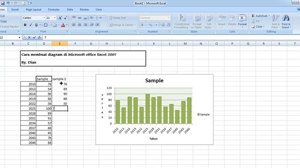Apply the red Font Color

click(x=63, y=25)
